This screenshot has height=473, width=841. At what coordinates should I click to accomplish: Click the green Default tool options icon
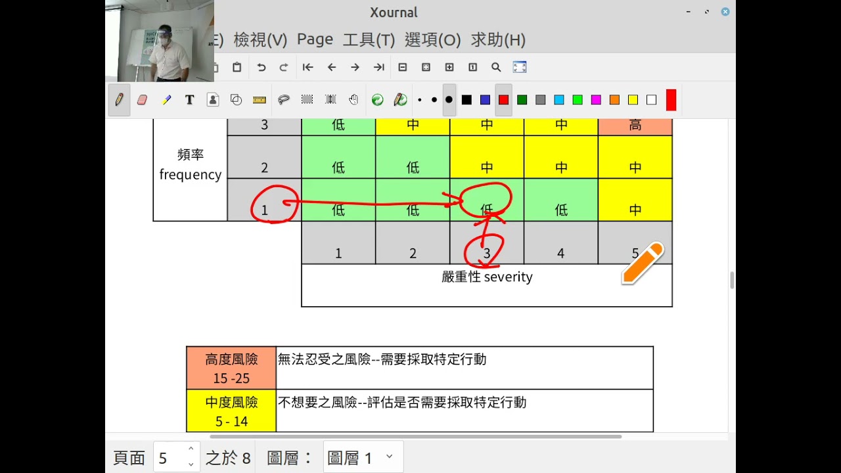(x=377, y=100)
